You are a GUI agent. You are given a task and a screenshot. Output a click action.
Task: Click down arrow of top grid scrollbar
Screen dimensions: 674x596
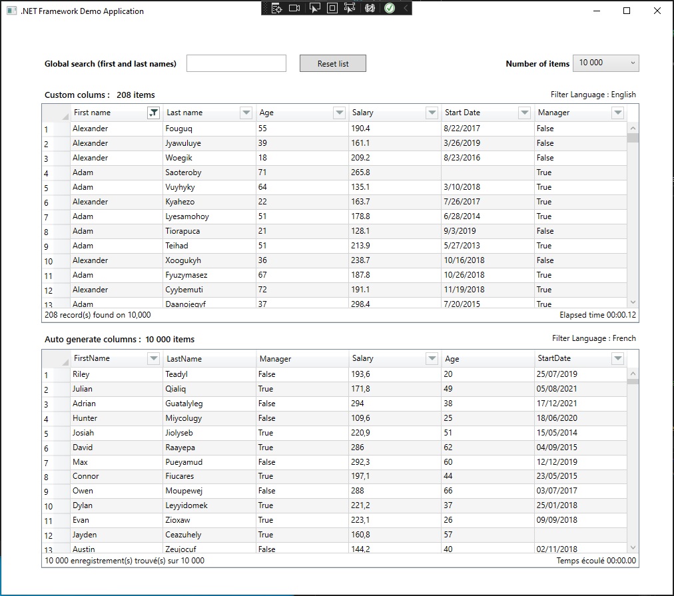pyautogui.click(x=633, y=302)
